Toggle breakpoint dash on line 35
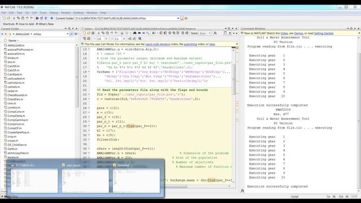The height and width of the screenshot is (203, 361). 89,149
